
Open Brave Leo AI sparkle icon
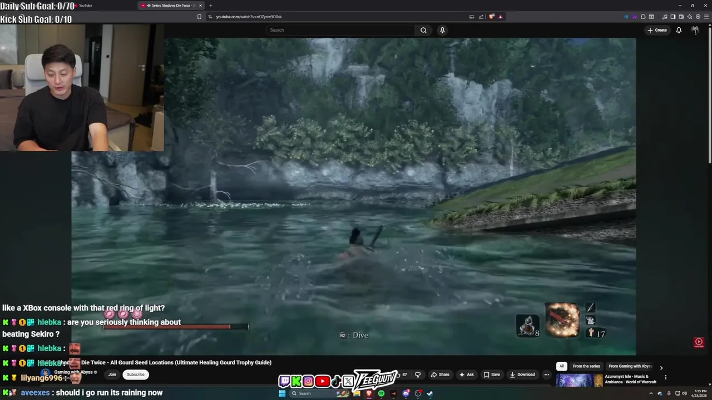(x=690, y=17)
